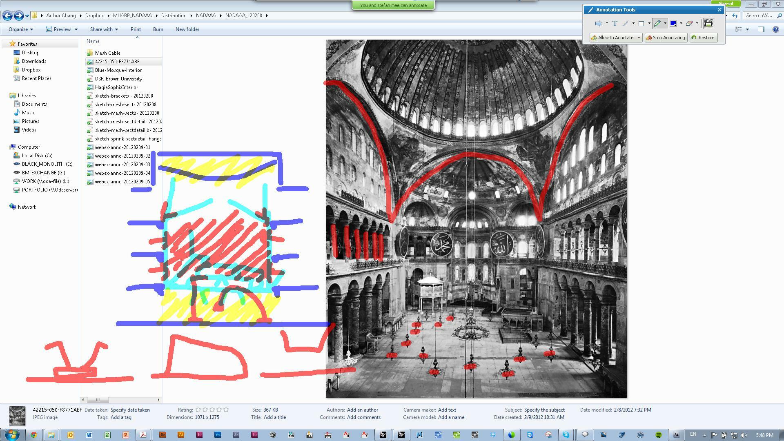This screenshot has height=441, width=784.
Task: Open the Windows Start button
Action: (11, 434)
